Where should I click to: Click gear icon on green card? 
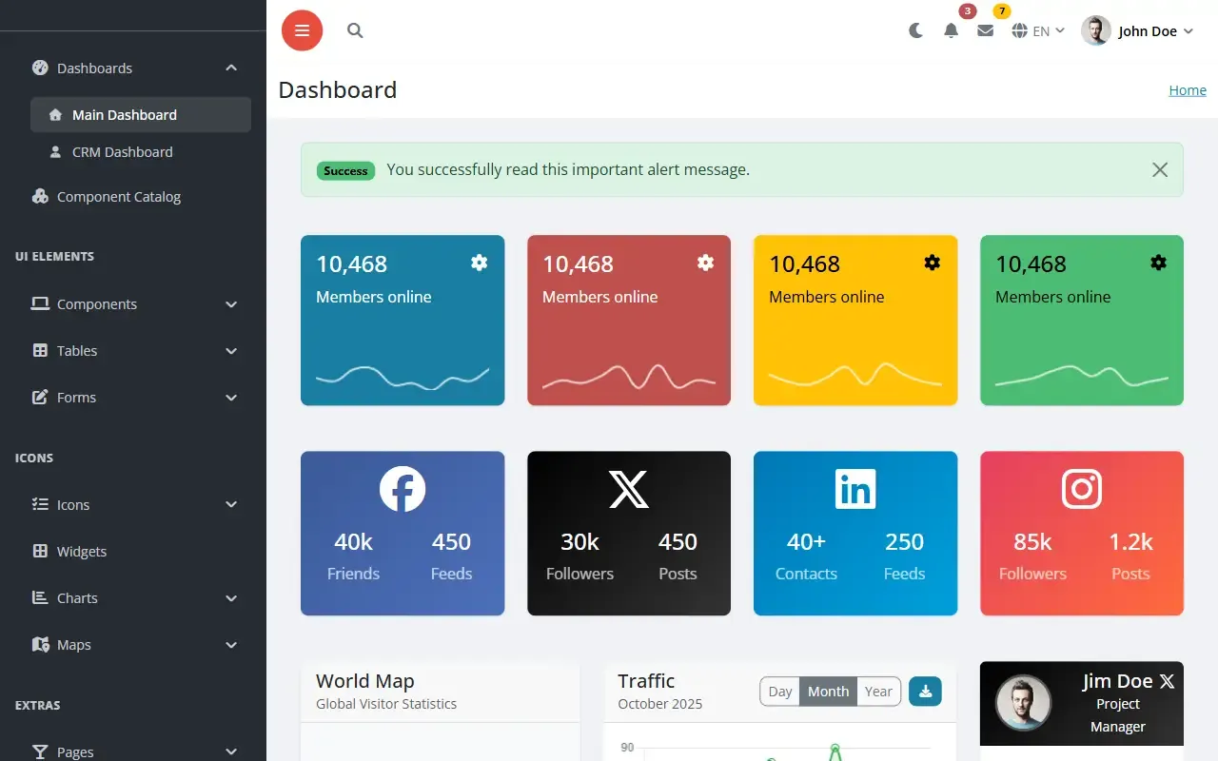1158,263
